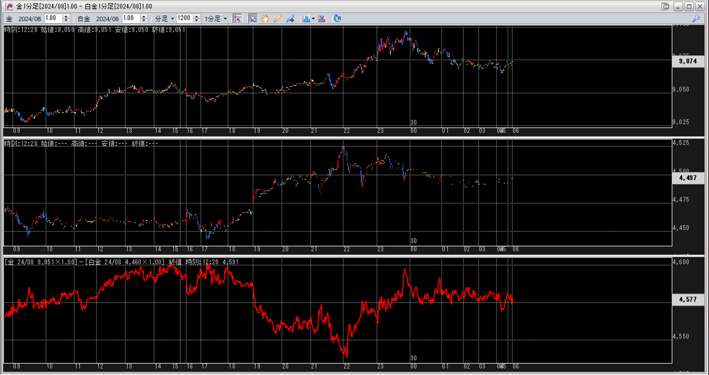Screen dimensions: 709x375
Task: Click the platinum multiplier 1.00 field
Action: tap(131, 18)
